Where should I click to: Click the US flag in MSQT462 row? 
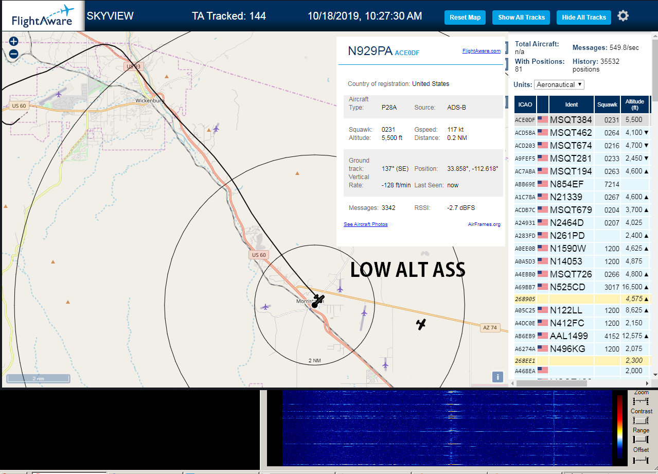pos(543,133)
